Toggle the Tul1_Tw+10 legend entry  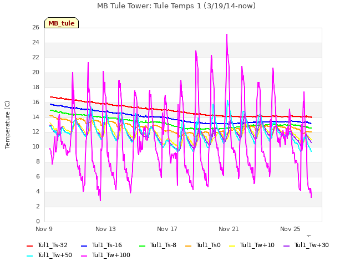[252, 245]
